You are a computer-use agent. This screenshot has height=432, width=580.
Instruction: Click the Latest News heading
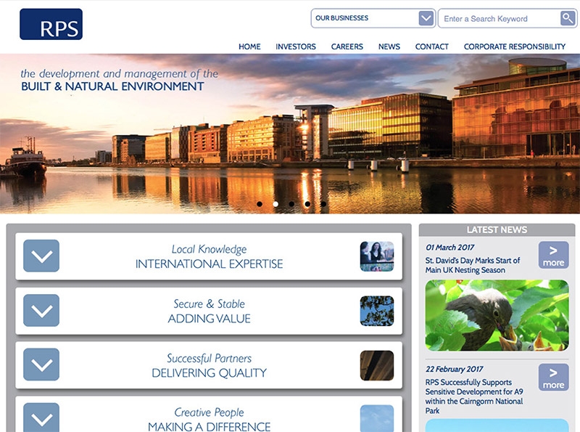pyautogui.click(x=497, y=229)
